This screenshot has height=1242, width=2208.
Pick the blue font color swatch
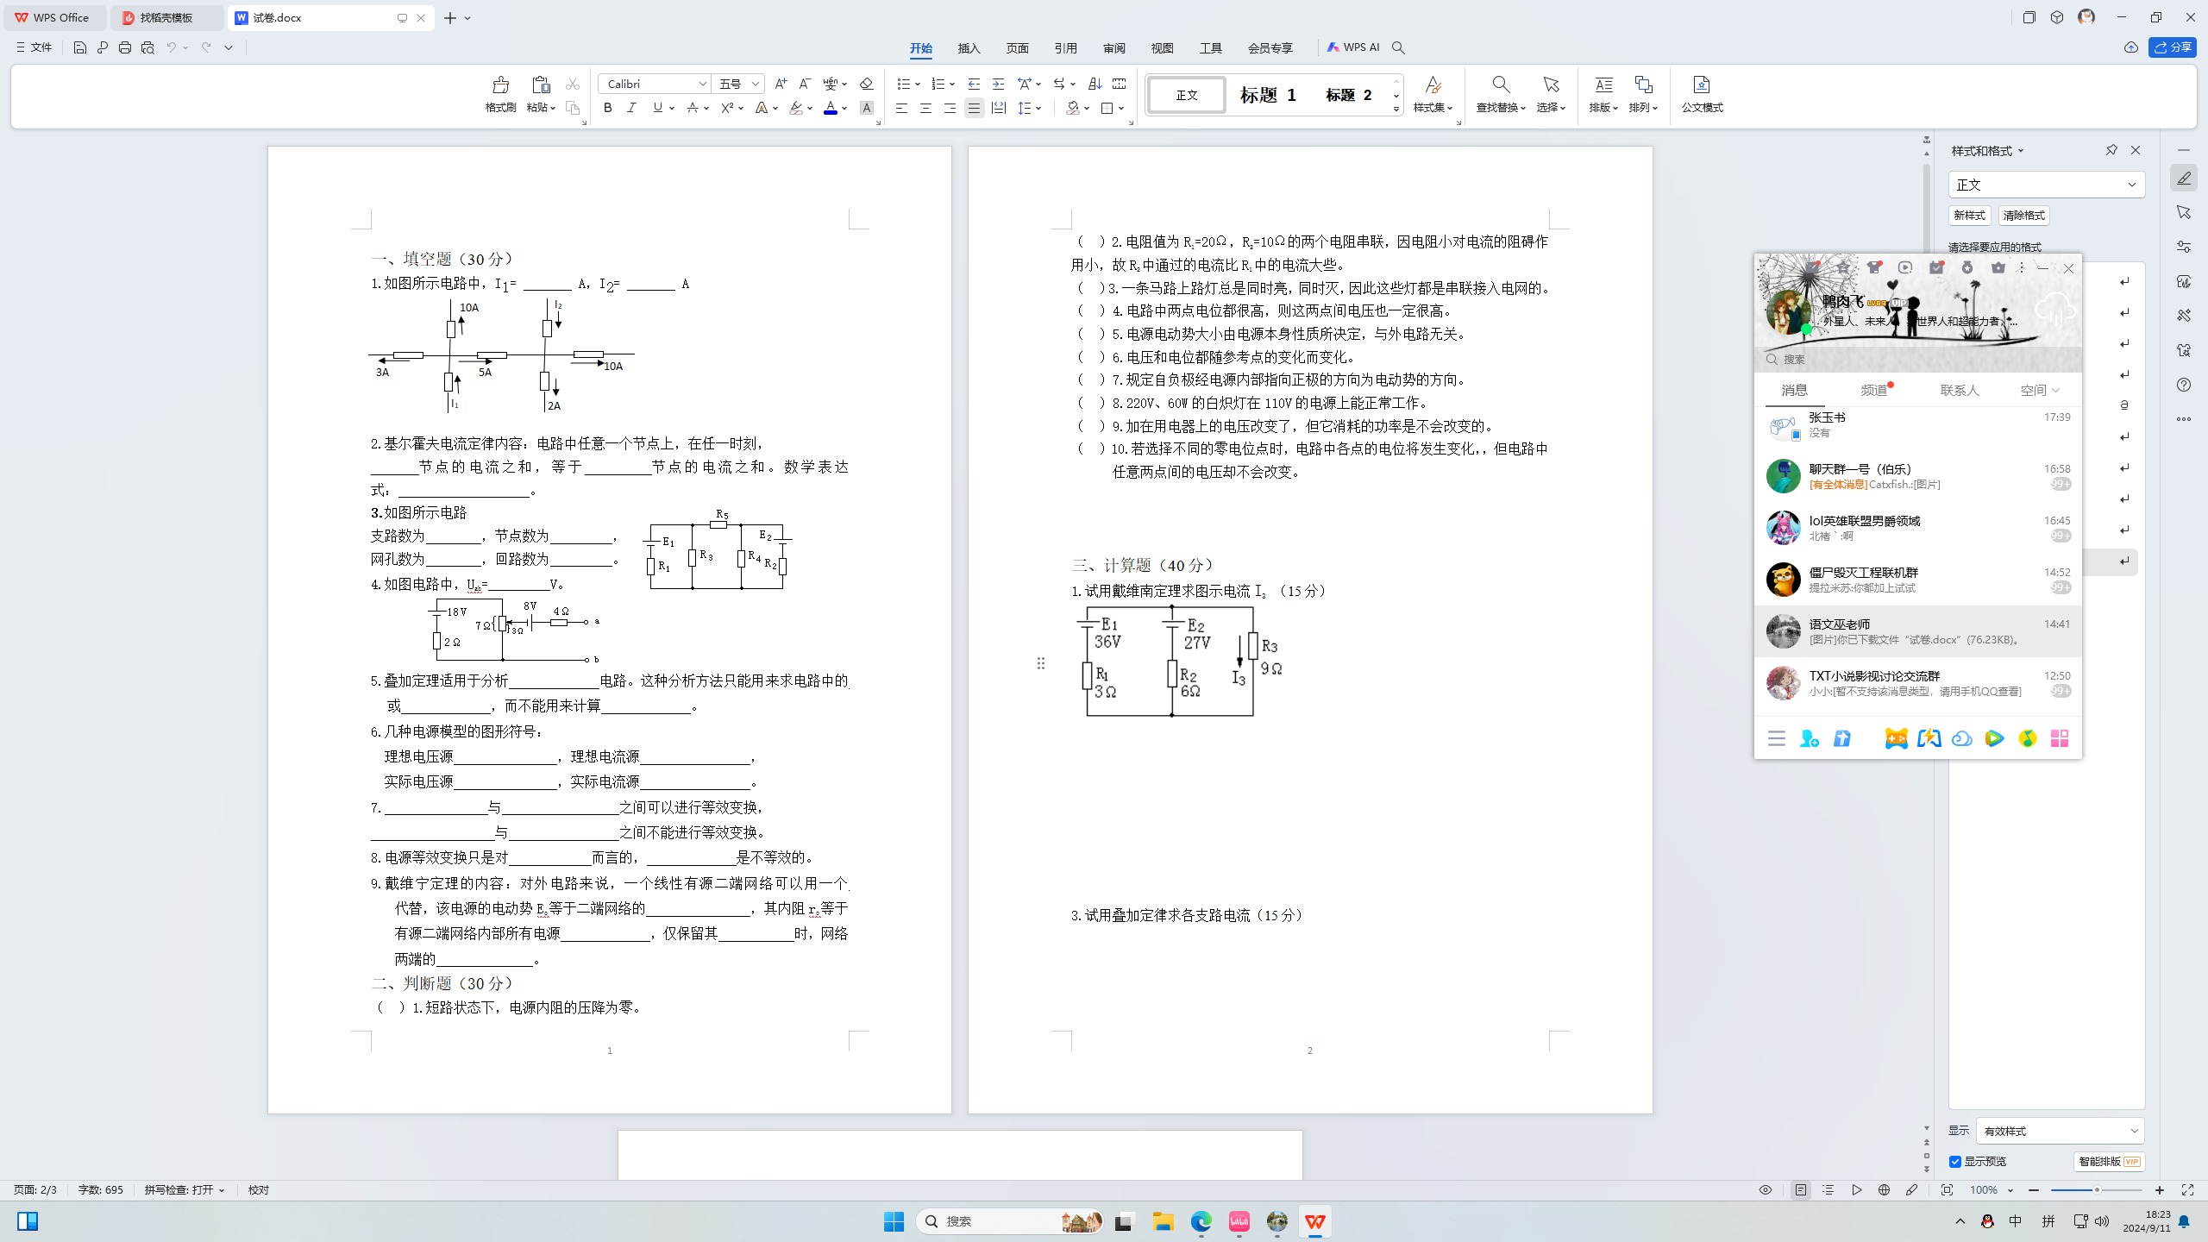coord(830,108)
